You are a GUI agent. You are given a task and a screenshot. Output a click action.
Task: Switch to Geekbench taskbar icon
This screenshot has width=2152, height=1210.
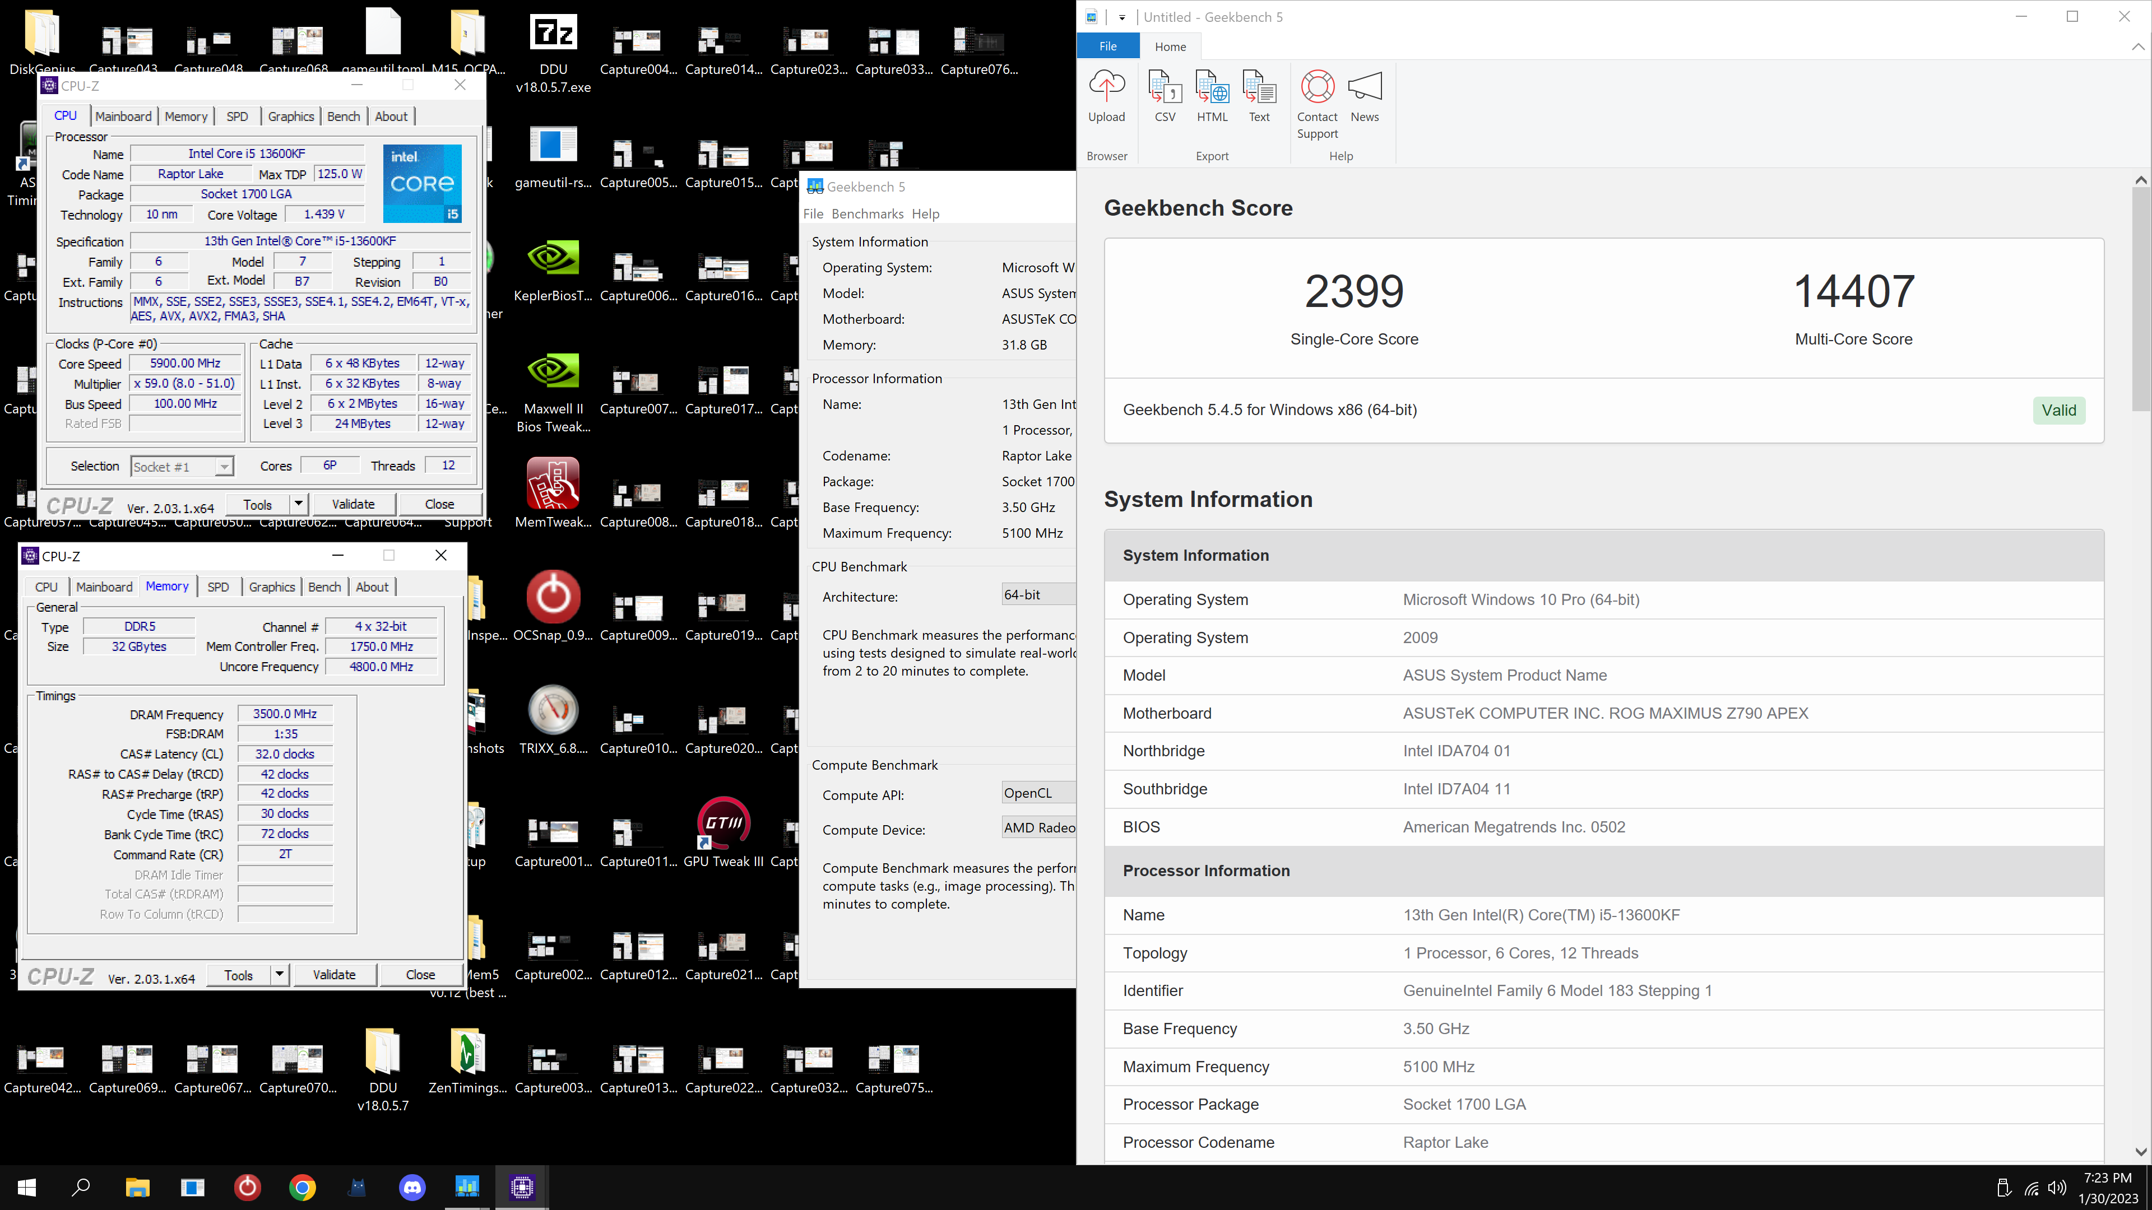pyautogui.click(x=467, y=1186)
